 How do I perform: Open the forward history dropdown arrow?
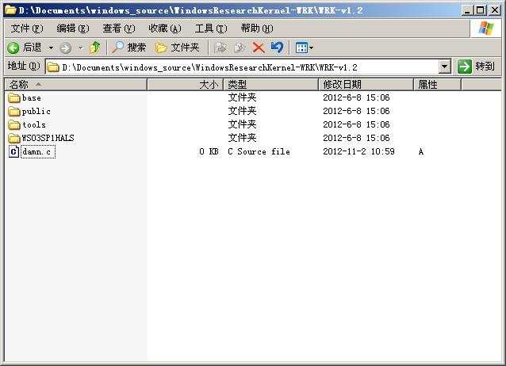(x=80, y=48)
